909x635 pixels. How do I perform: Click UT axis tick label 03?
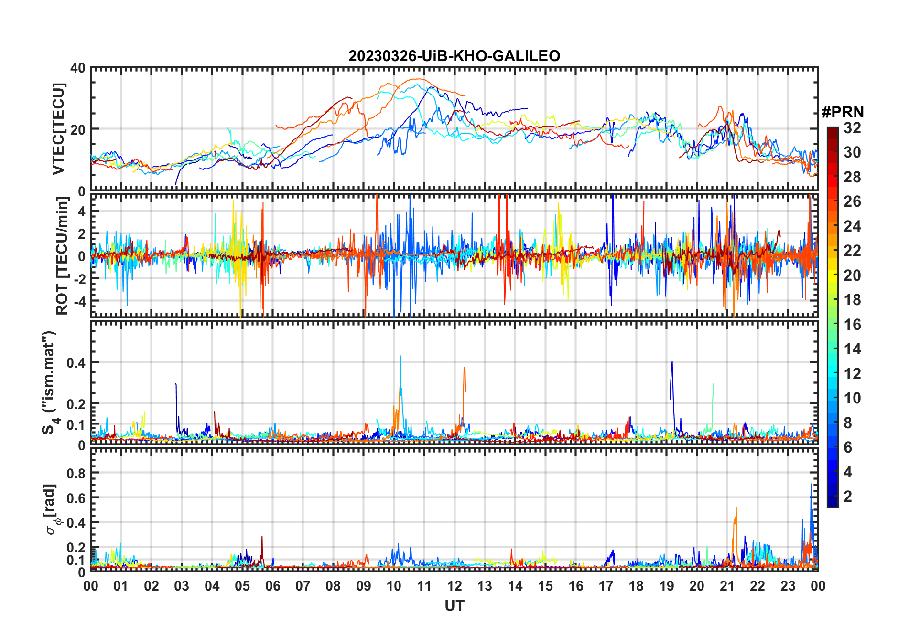pos(182,586)
